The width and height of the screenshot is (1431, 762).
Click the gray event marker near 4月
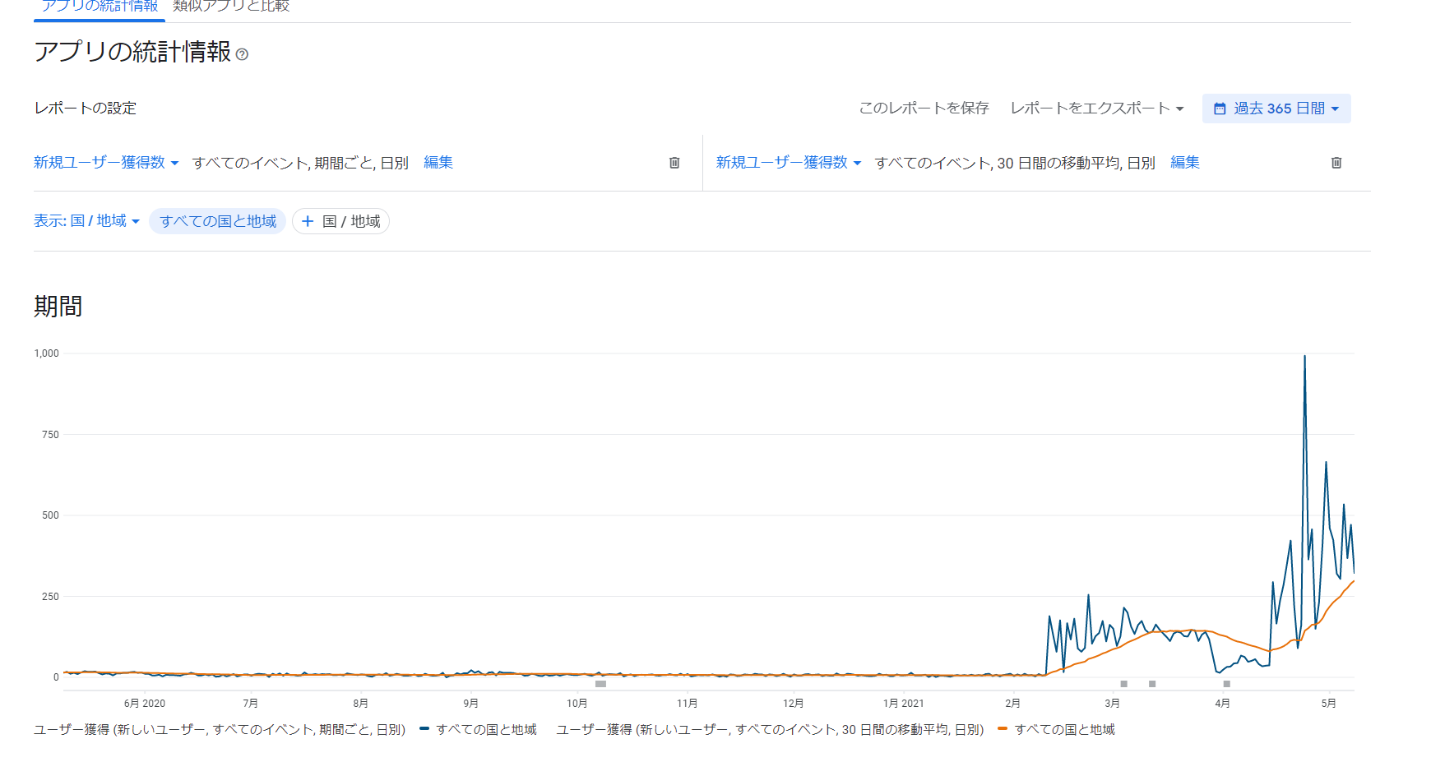pyautogui.click(x=1226, y=684)
